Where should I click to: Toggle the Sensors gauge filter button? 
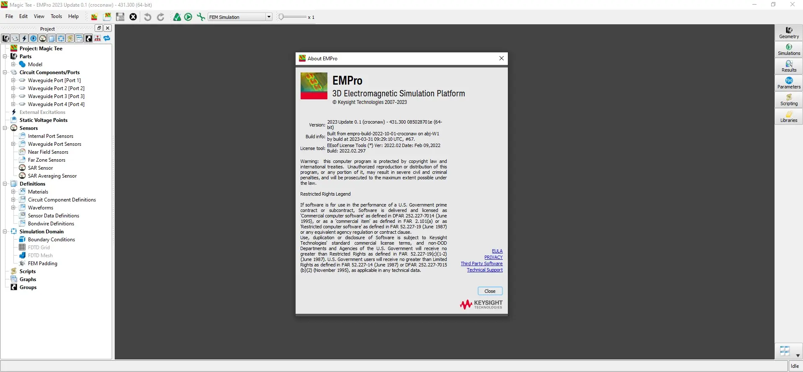[x=43, y=39]
